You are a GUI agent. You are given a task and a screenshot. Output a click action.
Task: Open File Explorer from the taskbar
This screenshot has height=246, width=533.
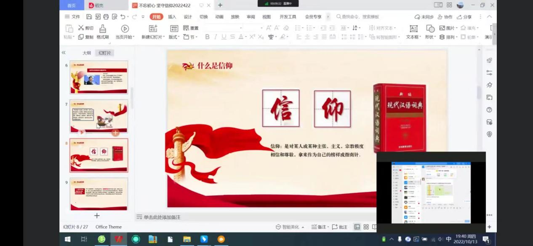[x=187, y=239]
